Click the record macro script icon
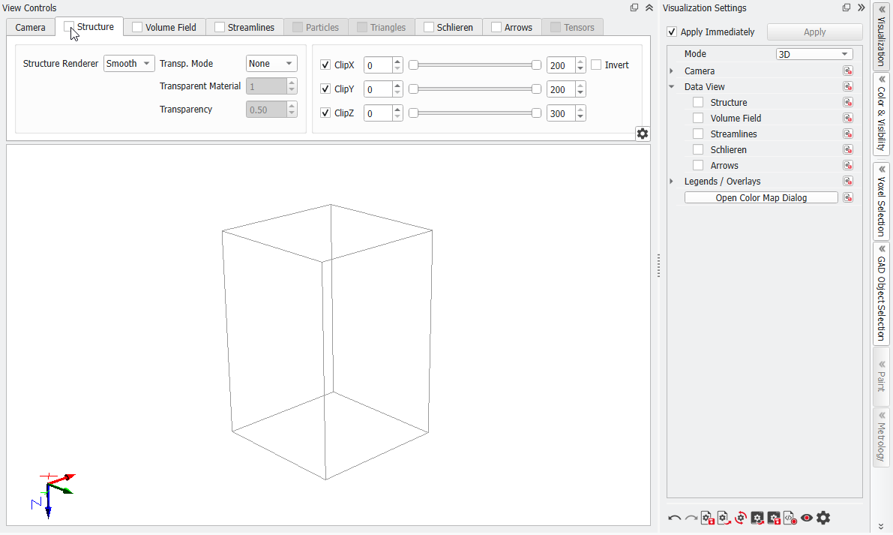 pyautogui.click(x=790, y=518)
